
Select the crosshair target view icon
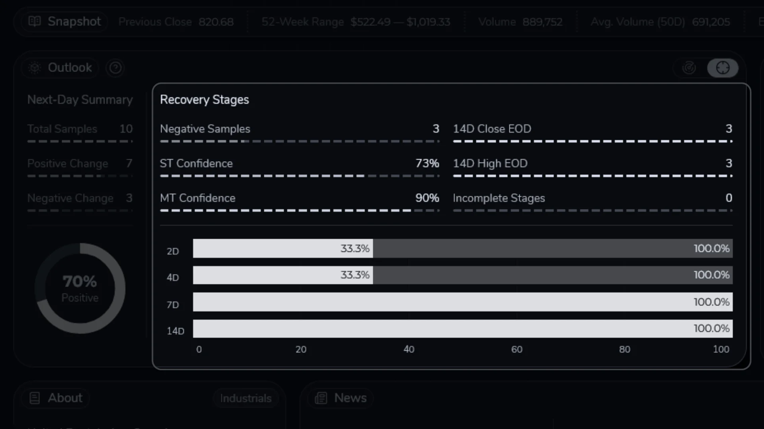click(723, 68)
